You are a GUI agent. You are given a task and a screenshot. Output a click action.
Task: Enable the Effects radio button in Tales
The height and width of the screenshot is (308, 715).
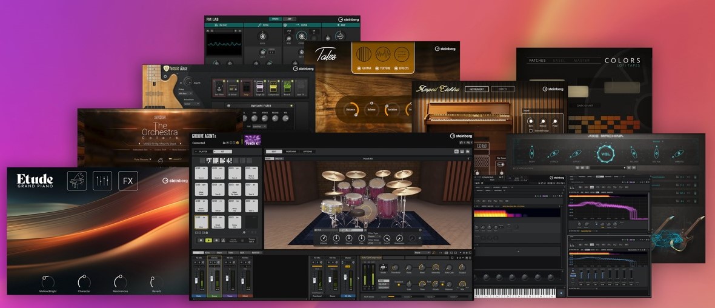(397, 69)
